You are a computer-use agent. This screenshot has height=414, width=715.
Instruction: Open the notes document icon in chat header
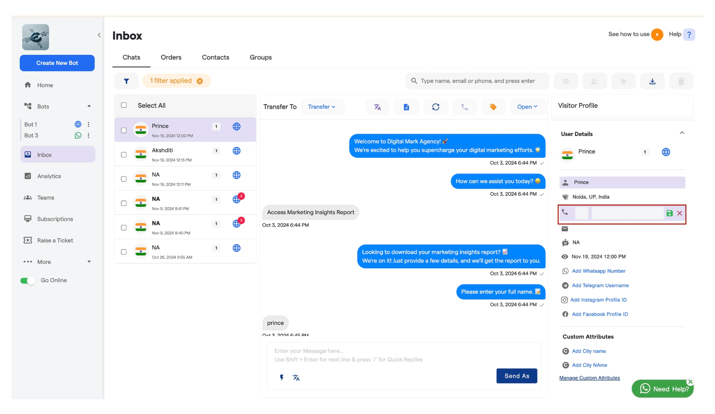pos(407,107)
